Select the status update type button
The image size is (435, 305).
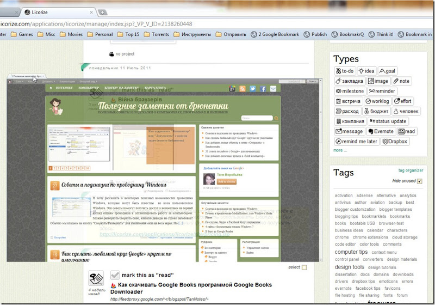coord(388,121)
